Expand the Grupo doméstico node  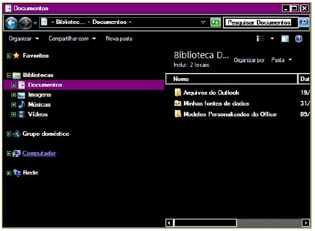9,134
